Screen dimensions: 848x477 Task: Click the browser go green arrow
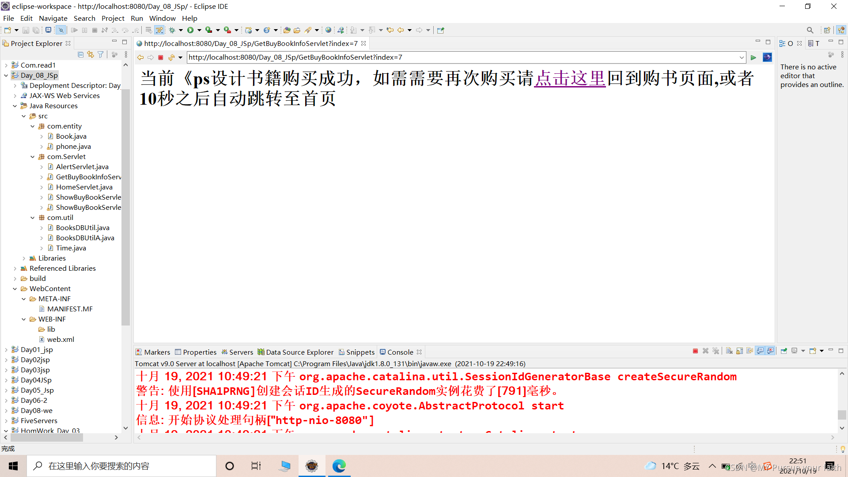pos(753,57)
